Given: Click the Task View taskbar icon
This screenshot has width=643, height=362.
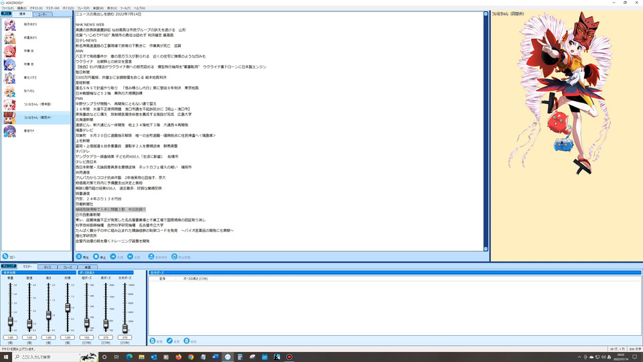Looking at the screenshot, I should click(x=117, y=357).
